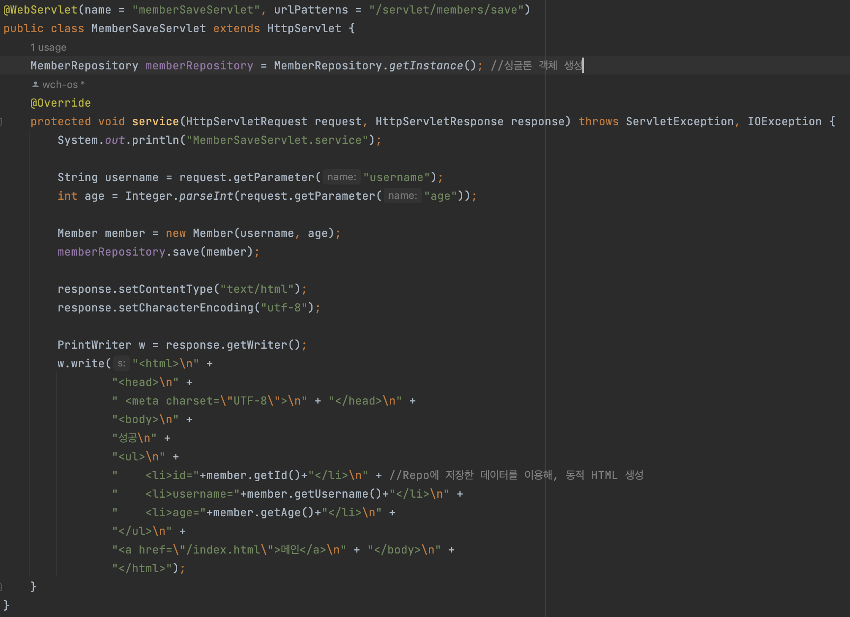This screenshot has height=617, width=850.
Task: Click the 'protected' keyword
Action: click(x=60, y=121)
